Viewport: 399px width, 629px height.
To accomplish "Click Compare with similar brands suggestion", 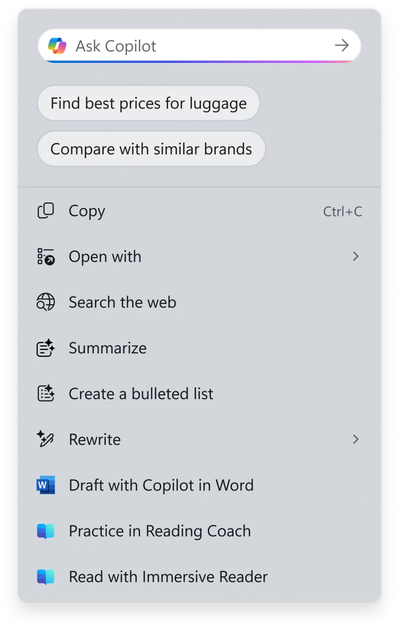I will tap(151, 149).
